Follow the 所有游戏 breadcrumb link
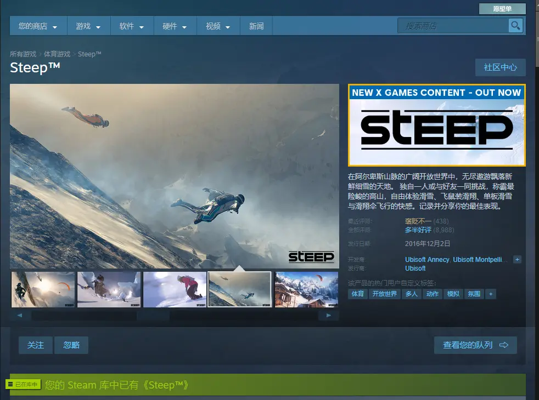The image size is (539, 400). [x=23, y=54]
